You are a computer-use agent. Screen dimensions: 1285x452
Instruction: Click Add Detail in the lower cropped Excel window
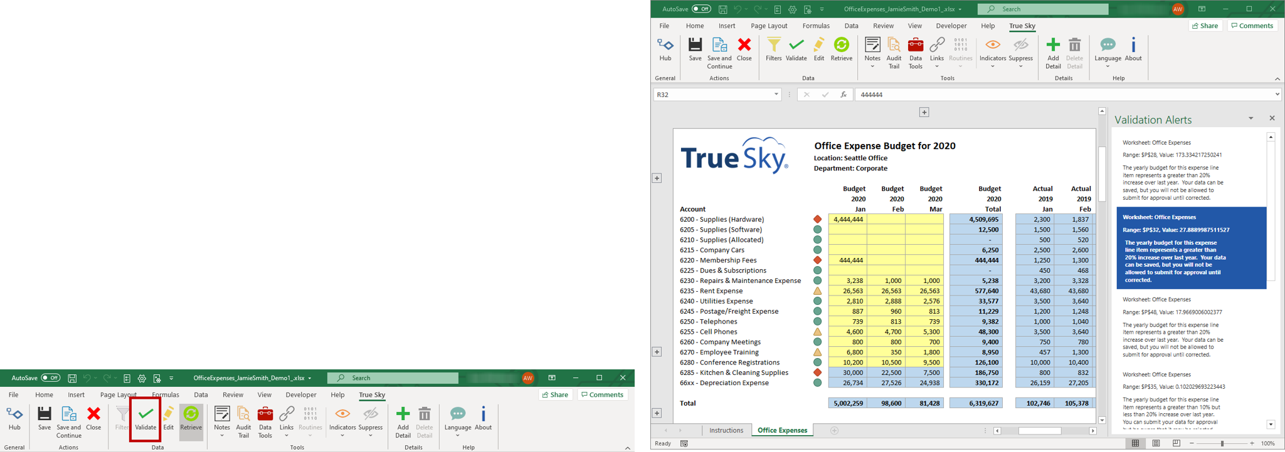[403, 423]
